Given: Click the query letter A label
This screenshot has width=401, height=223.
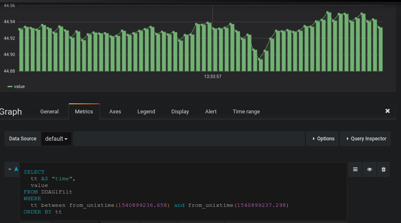Looking at the screenshot, I should 16,169.
